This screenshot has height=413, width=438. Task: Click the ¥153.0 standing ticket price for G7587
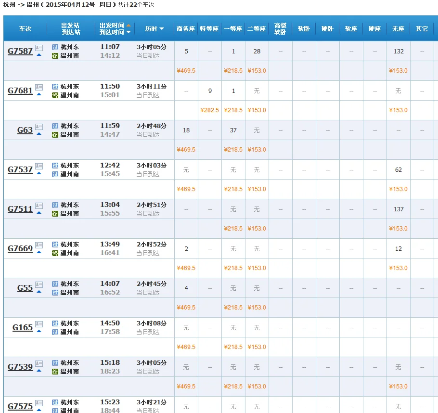click(x=399, y=71)
